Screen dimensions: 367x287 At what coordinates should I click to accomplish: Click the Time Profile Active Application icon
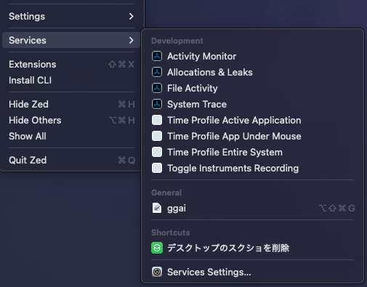coord(157,120)
